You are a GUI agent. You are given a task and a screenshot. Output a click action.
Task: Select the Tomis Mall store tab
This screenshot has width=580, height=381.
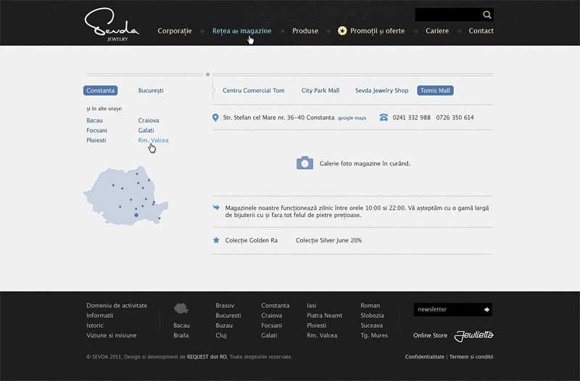coord(435,91)
